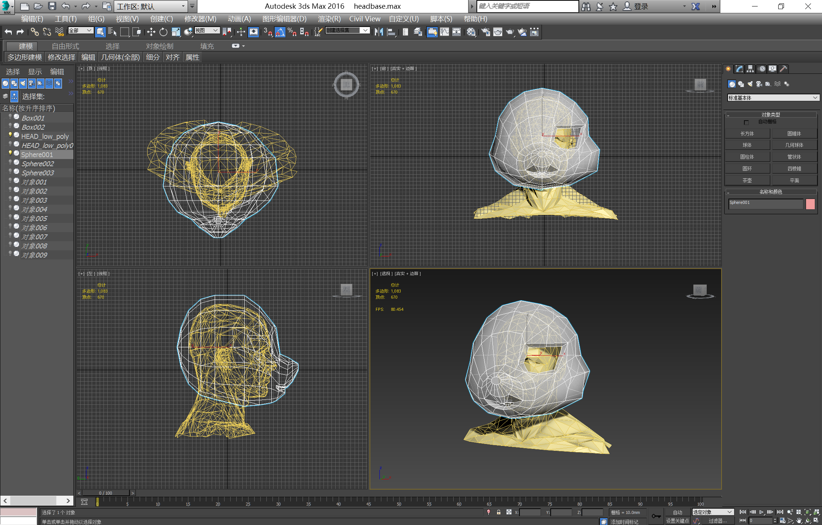This screenshot has height=525, width=822.
Task: Open the 修改器(M) menu
Action: tap(200, 19)
